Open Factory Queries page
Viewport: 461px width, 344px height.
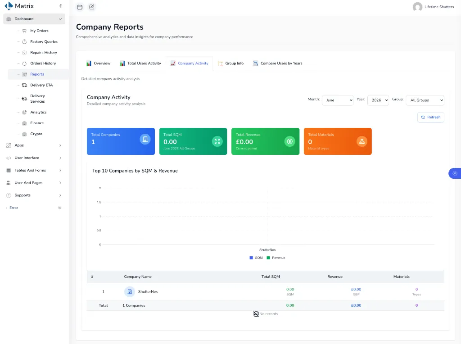point(44,42)
